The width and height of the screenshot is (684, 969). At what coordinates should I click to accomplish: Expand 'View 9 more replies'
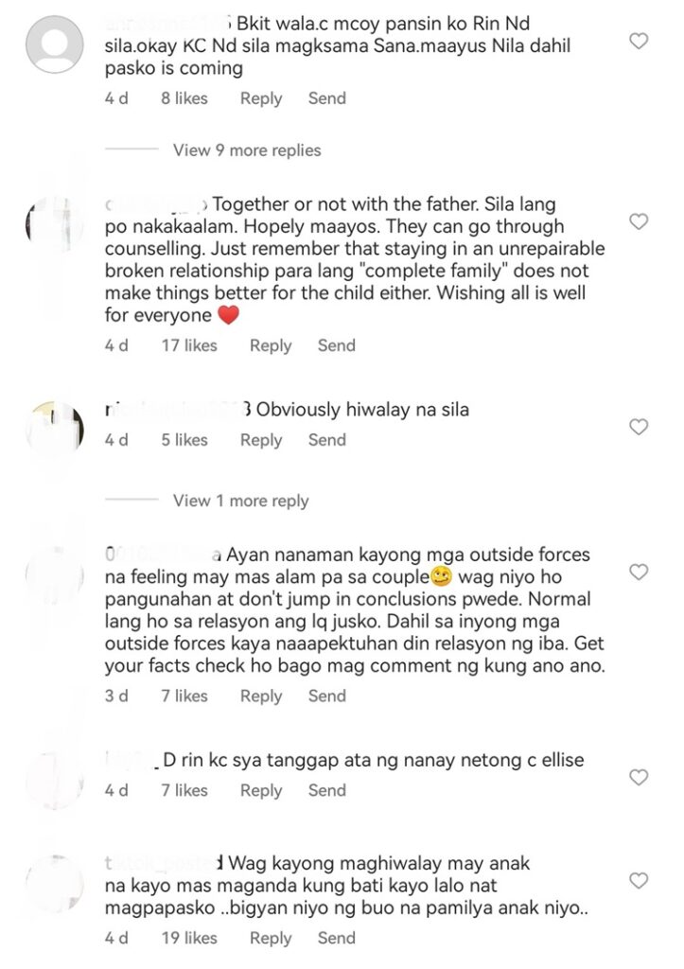click(x=247, y=150)
